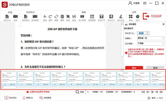Image resolution: width=166 pixels, height=101 pixels.
Task: Open the 帧删除 dropdown
Action: (151, 38)
